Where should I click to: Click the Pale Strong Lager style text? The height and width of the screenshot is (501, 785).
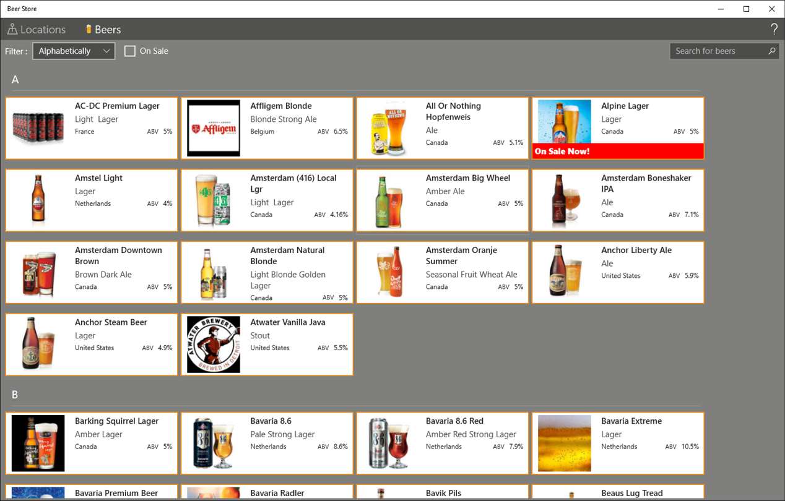[x=282, y=434]
